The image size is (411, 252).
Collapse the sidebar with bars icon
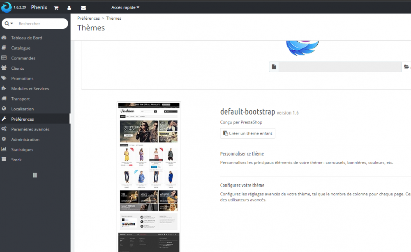coord(35,175)
